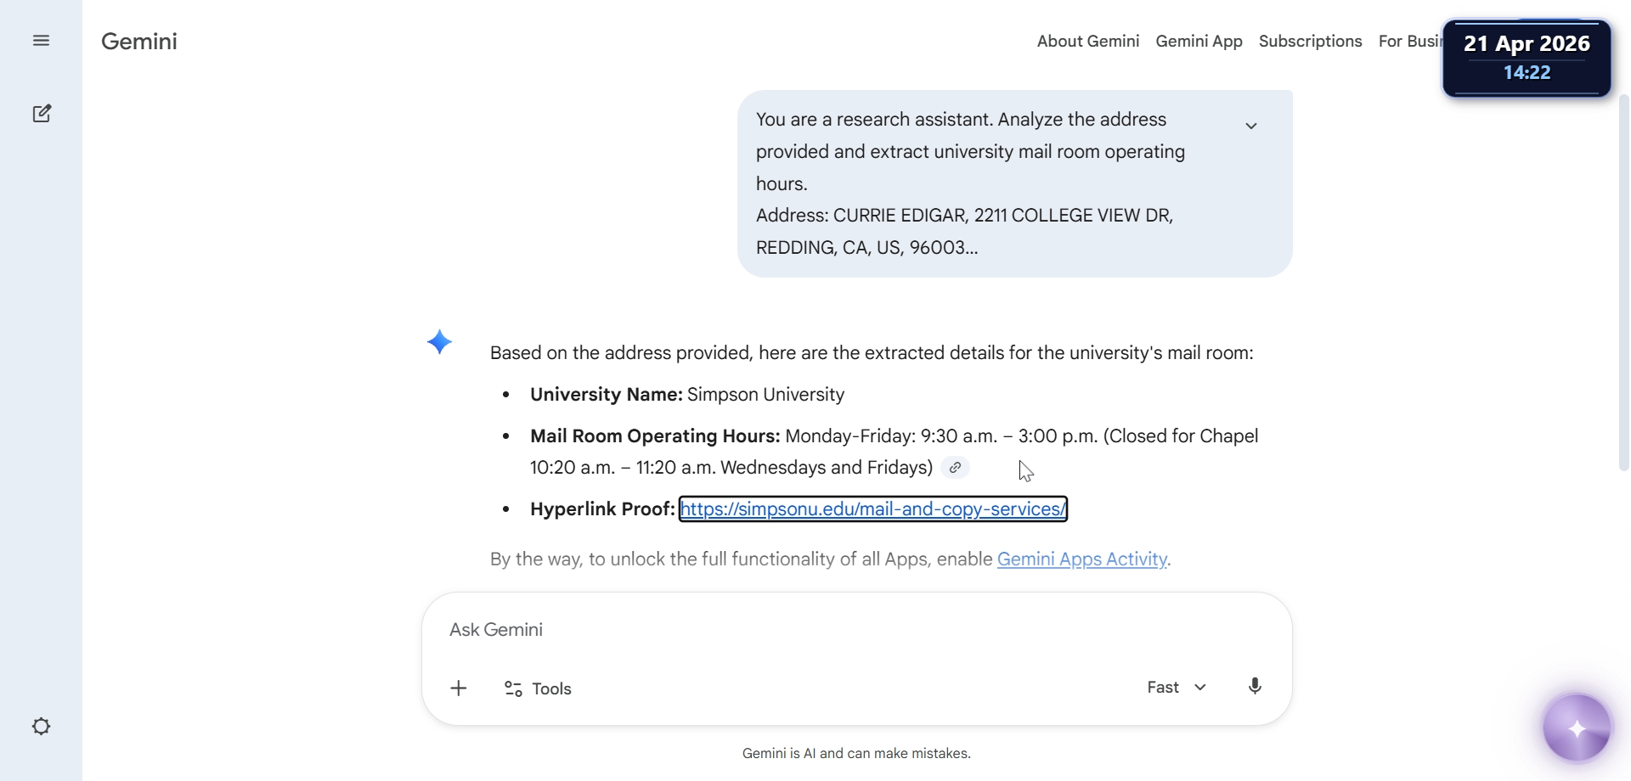Click the purple floating sparkle button

coord(1577,728)
